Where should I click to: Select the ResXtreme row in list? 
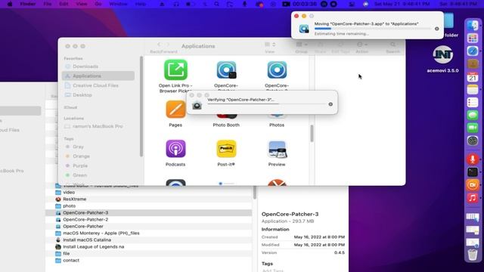click(149, 199)
